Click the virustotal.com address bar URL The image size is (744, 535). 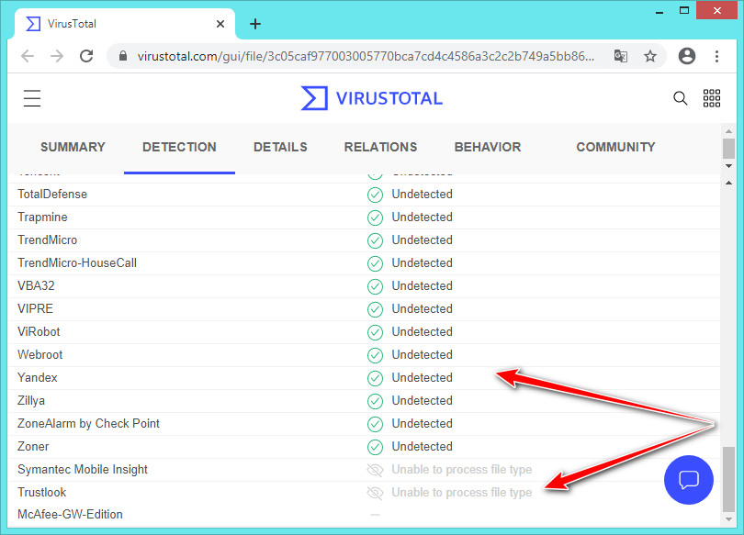366,56
